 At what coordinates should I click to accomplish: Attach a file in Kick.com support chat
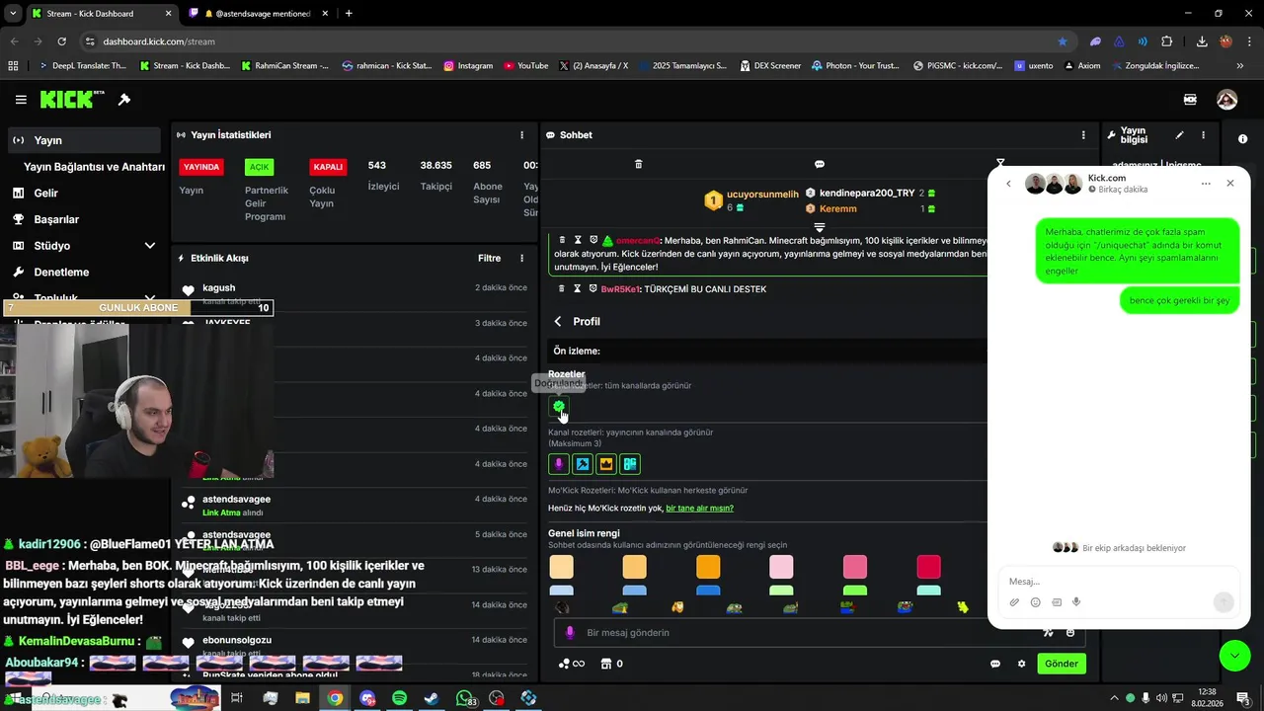[1014, 602]
